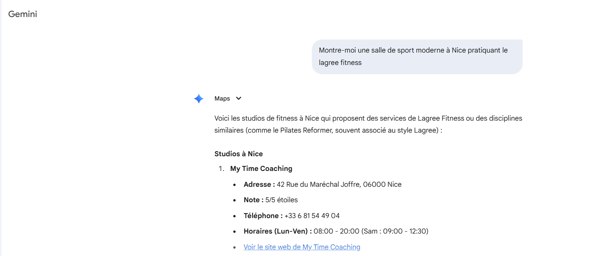Click the blue Gemini sparkle icon

point(198,99)
